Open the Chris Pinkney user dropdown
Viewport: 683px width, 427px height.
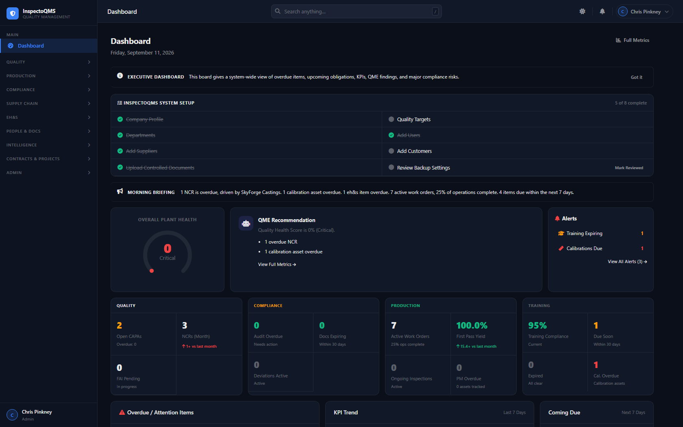pyautogui.click(x=644, y=12)
